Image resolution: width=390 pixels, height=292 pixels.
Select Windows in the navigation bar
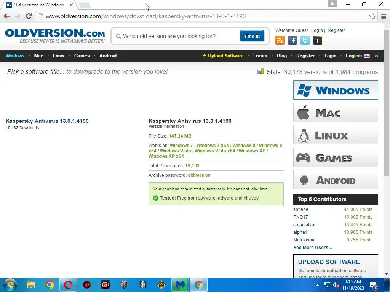15,56
